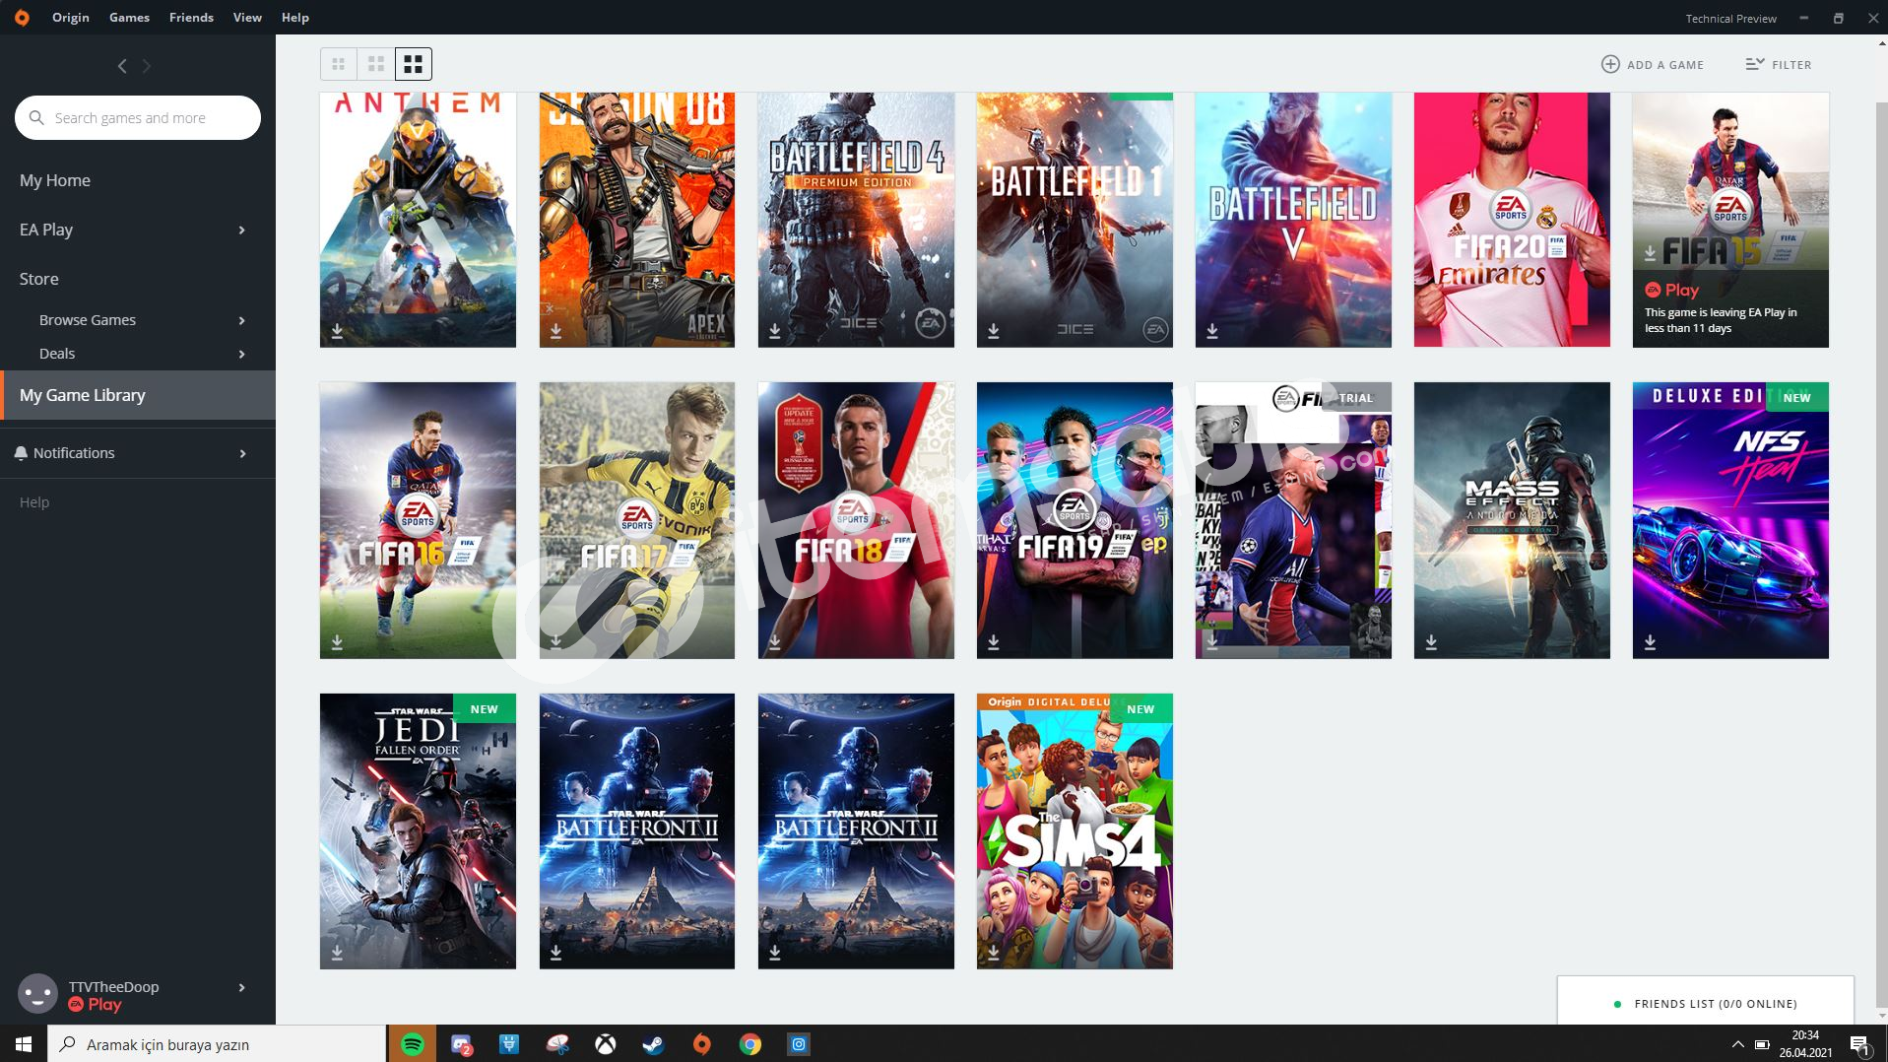The image size is (1888, 1062).
Task: Open the Windows Start menu
Action: [24, 1044]
